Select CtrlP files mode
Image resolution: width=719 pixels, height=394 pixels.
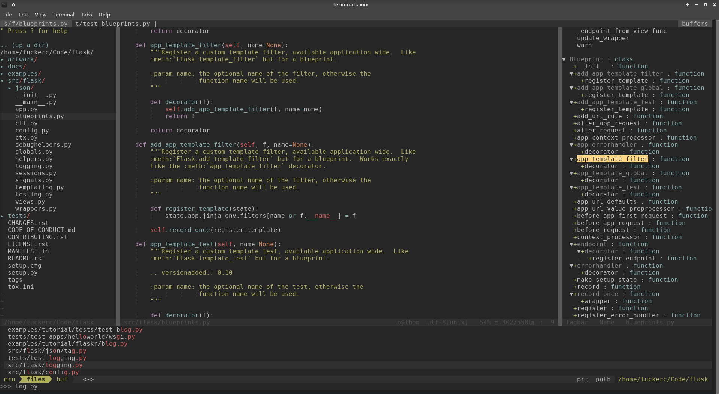click(x=36, y=379)
